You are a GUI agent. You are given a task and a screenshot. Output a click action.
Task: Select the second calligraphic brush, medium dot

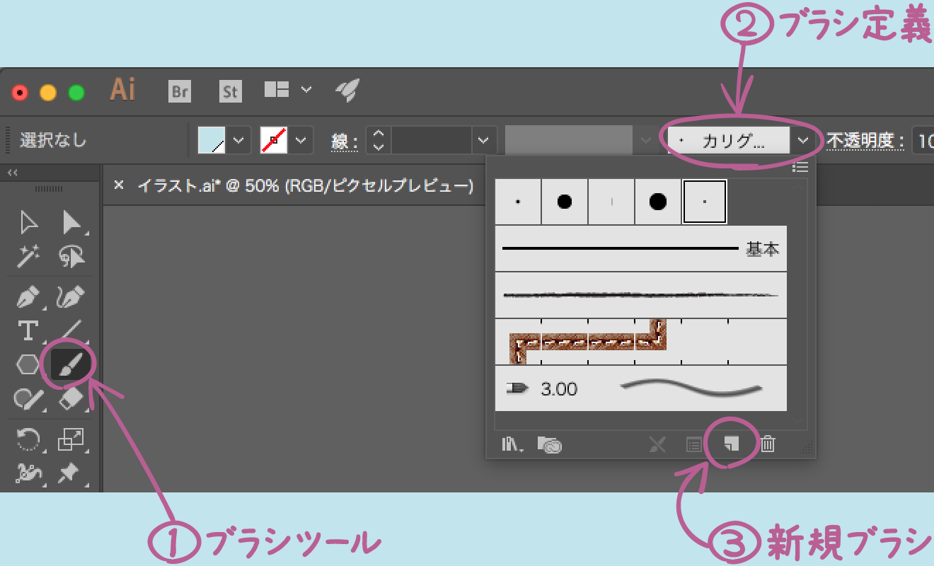click(565, 202)
